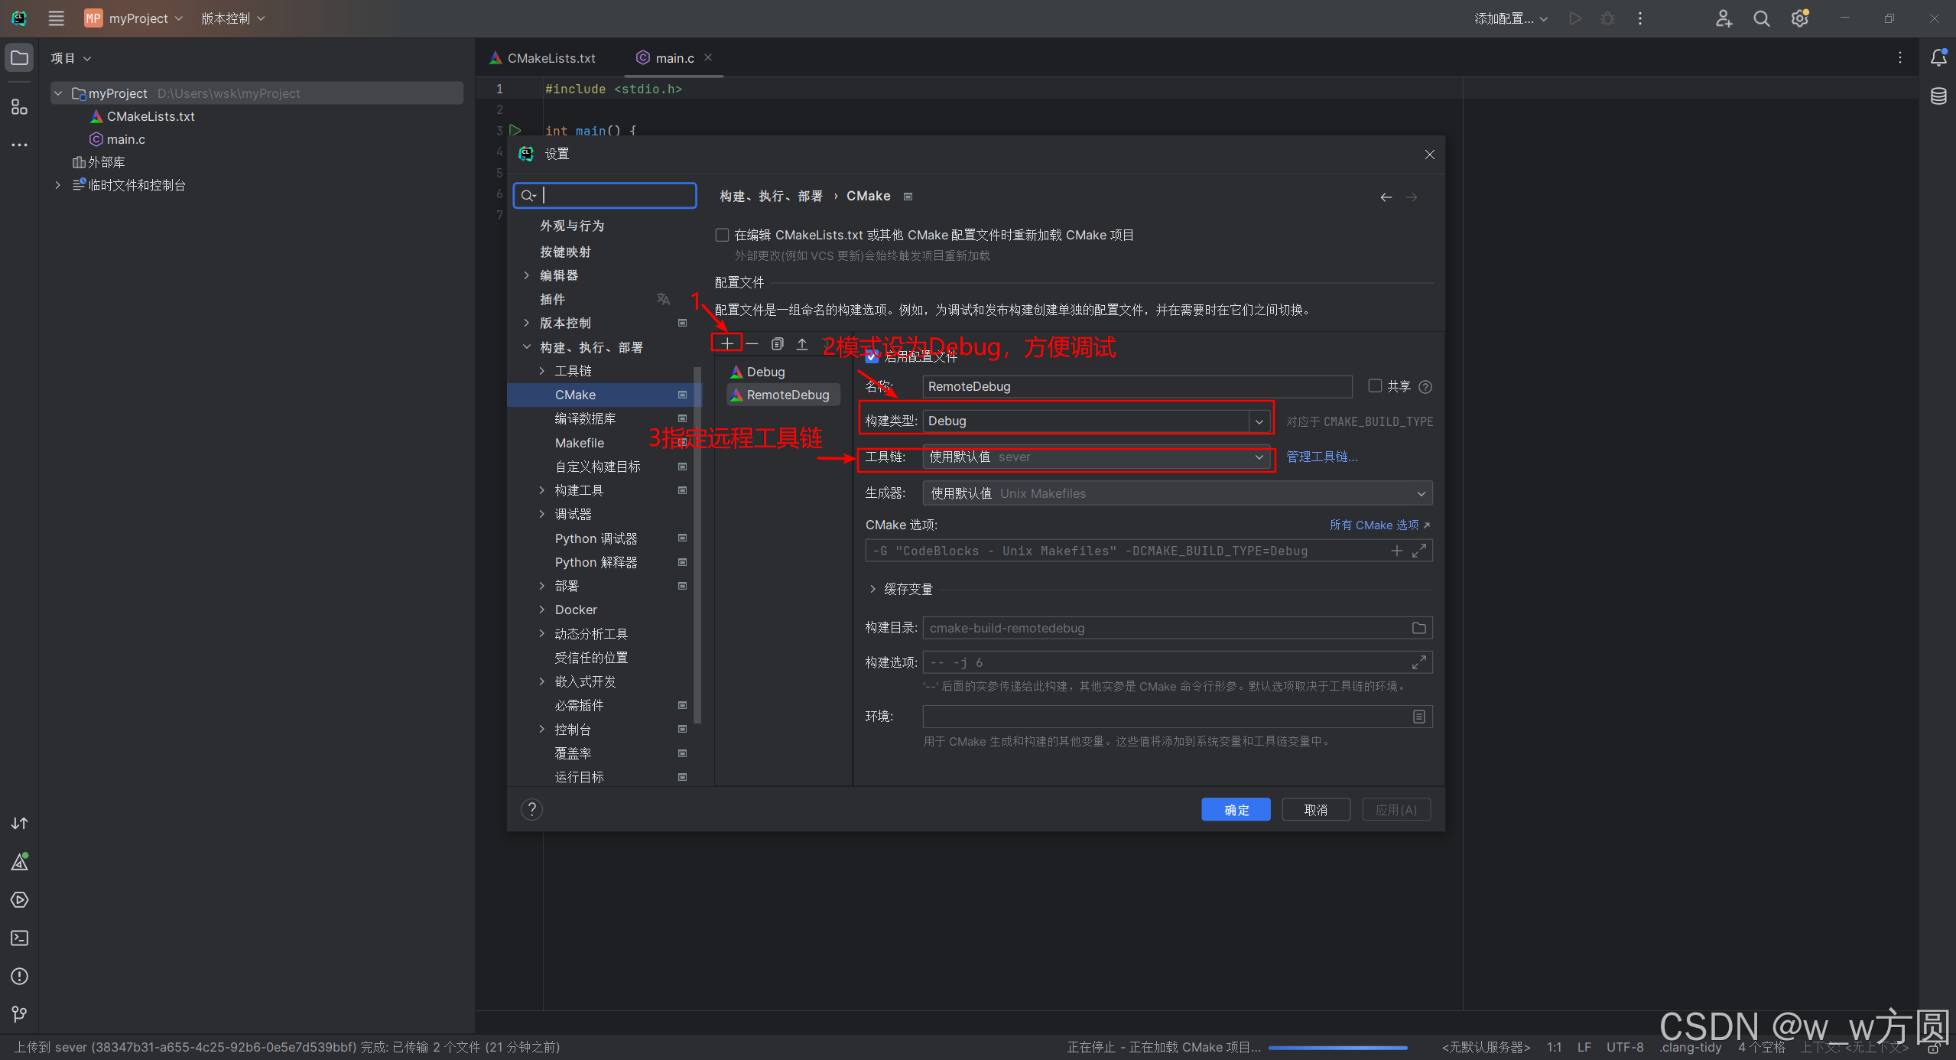Close the main.c tab
Screen dimensions: 1956x1060
[708, 57]
